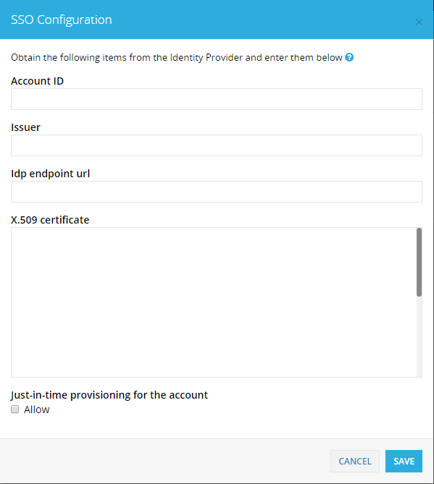This screenshot has width=434, height=484.
Task: Enable the Allow just-in-time provisioning checkbox
Action: (x=14, y=409)
